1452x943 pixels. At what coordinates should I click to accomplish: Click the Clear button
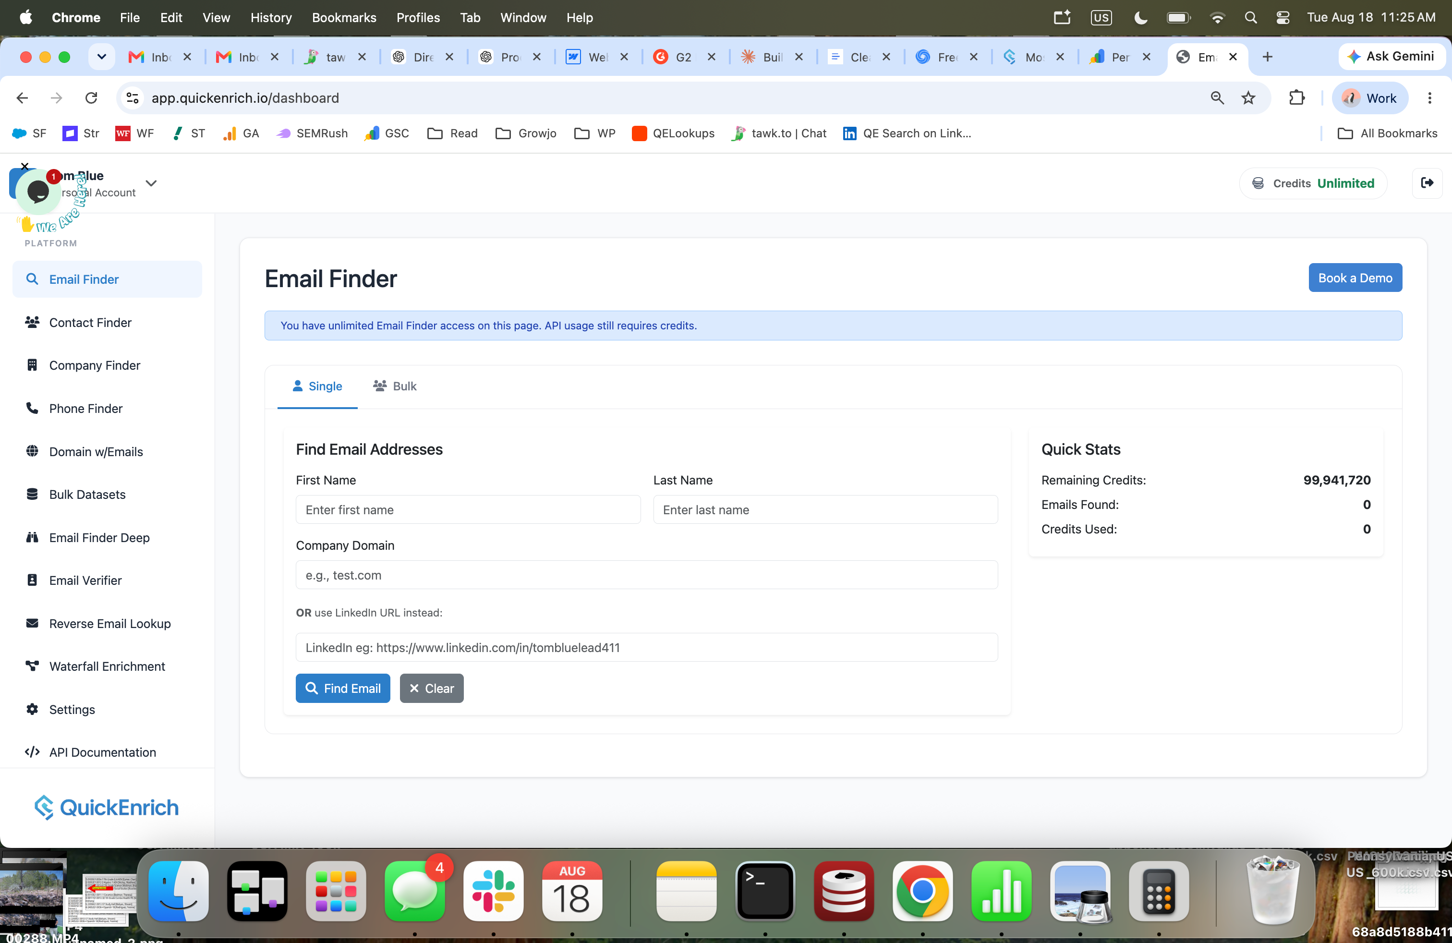point(431,688)
